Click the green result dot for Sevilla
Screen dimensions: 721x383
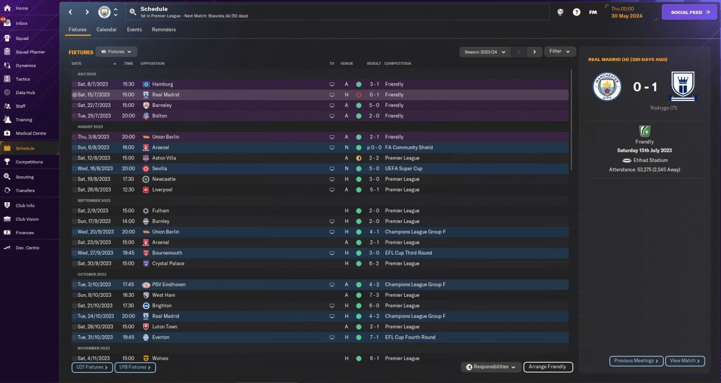tap(359, 168)
